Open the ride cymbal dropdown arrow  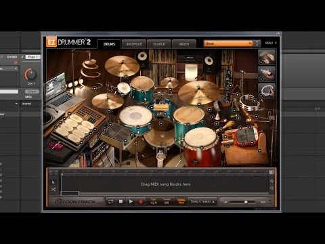point(199,104)
